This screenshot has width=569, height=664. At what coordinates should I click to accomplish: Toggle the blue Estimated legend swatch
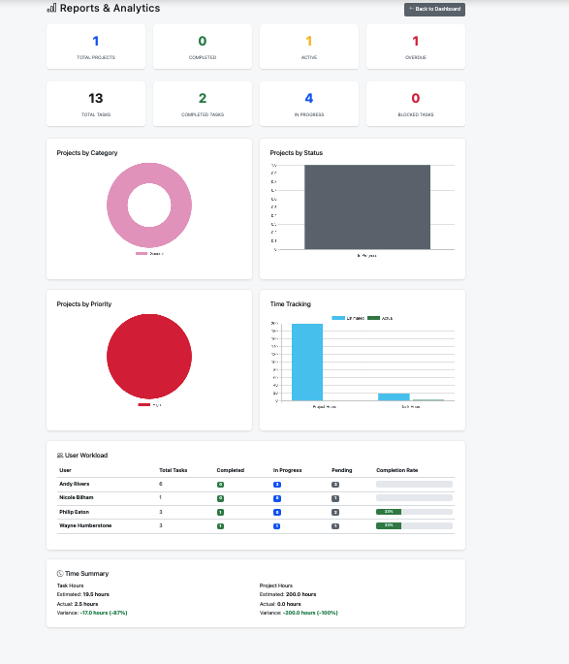click(338, 318)
